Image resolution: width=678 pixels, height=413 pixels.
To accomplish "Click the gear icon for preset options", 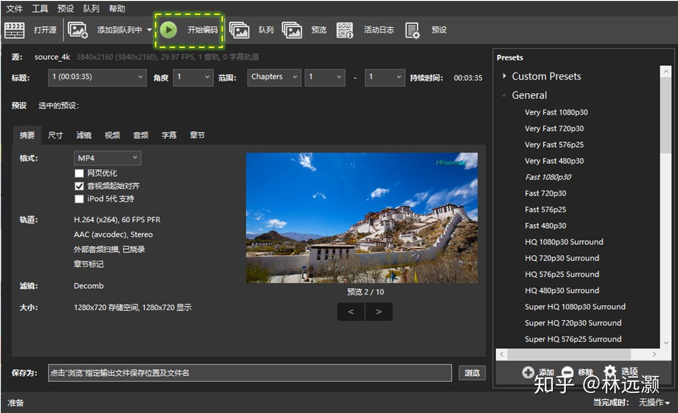I will (x=610, y=371).
